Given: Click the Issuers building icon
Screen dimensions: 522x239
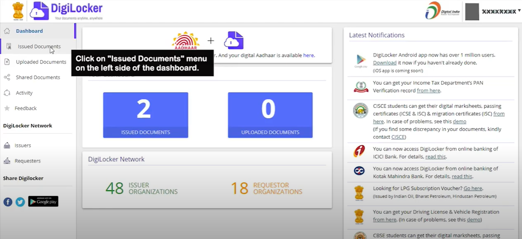Looking at the screenshot, I should (7, 146).
